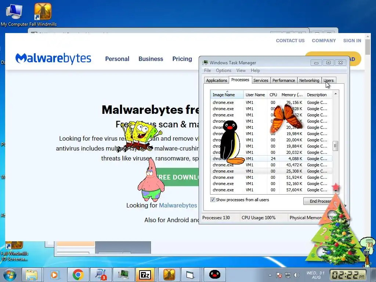
Task: Select chrome.exe row with 43,472 K memory
Action: click(271, 165)
